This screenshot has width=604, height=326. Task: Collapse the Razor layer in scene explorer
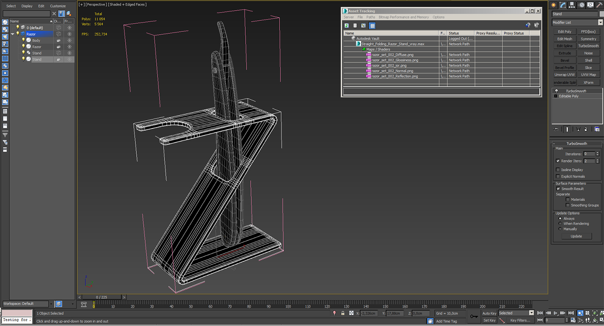coord(13,34)
